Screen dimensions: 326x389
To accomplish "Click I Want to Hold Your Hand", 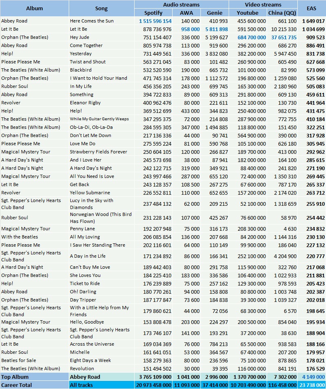I will [101, 78].
